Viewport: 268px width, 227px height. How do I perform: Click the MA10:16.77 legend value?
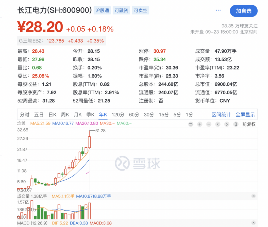point(63,123)
